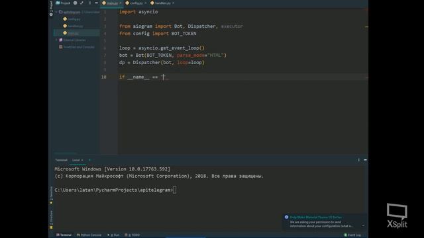Viewport: 424px width, 238px height.
Task: Click the Project vertical tool window tab
Action: click(51, 8)
